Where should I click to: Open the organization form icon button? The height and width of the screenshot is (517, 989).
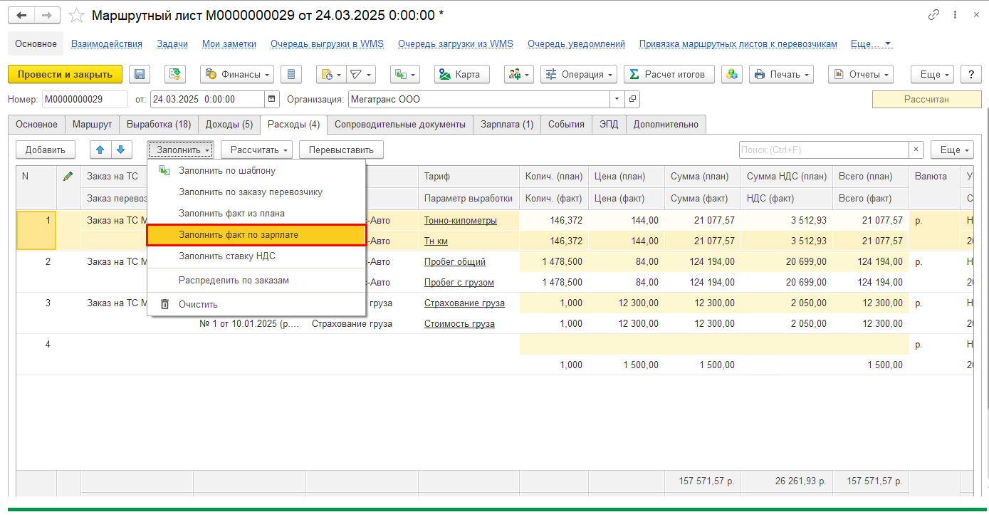pos(632,99)
